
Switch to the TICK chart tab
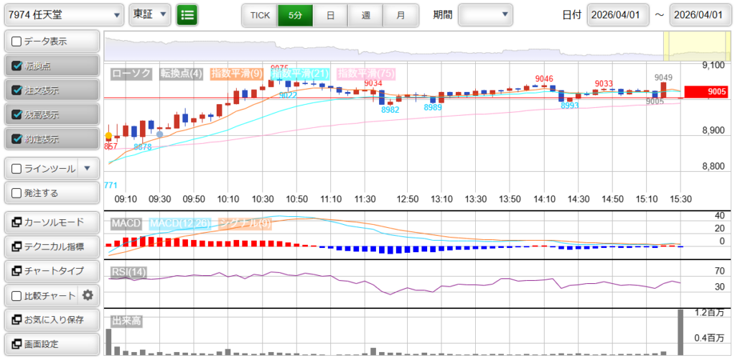point(260,14)
